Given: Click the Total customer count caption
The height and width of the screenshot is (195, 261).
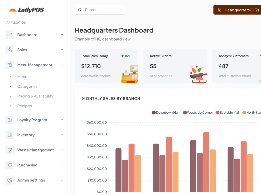Looking at the screenshot, I should (x=235, y=76).
